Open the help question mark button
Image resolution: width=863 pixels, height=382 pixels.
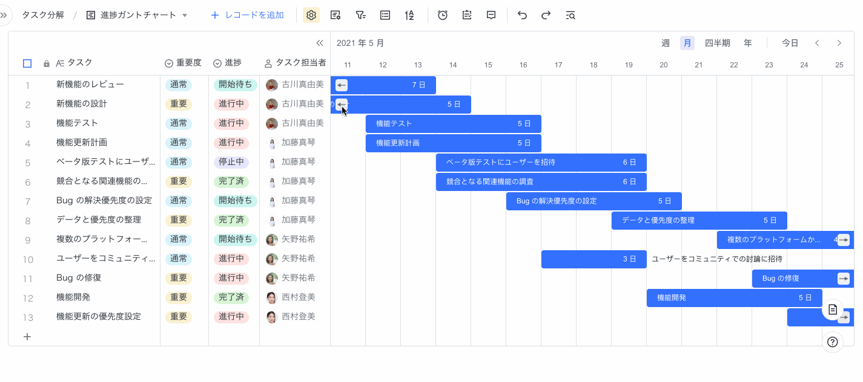tap(833, 342)
